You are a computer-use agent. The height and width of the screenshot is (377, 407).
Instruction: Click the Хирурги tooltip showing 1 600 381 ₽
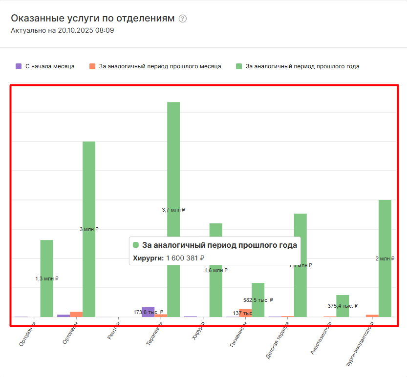[x=215, y=251]
